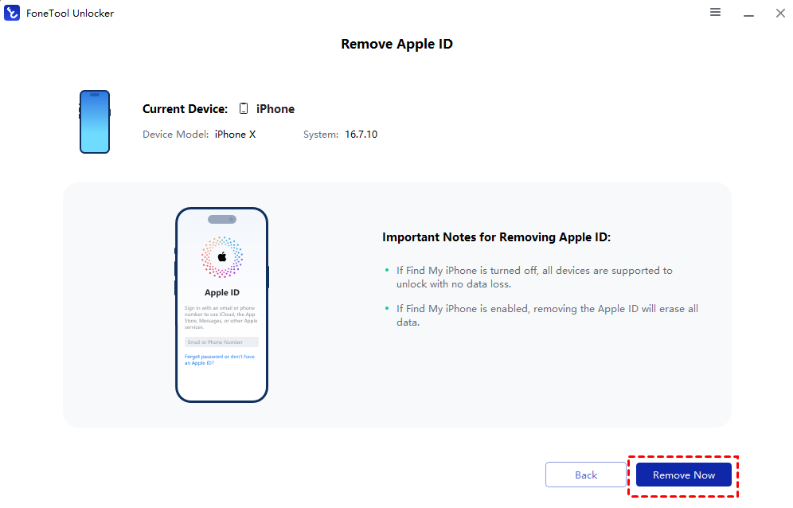Click the FoneTool Unlocker logo icon
Screen dimensions: 793x508
(12, 13)
